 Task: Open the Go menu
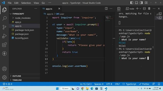pyautogui.click(x=43, y=3)
